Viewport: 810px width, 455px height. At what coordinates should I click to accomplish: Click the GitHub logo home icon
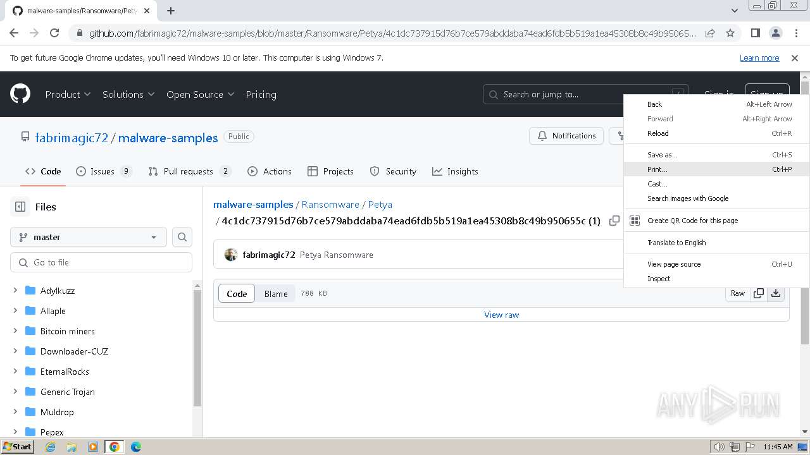pos(20,94)
